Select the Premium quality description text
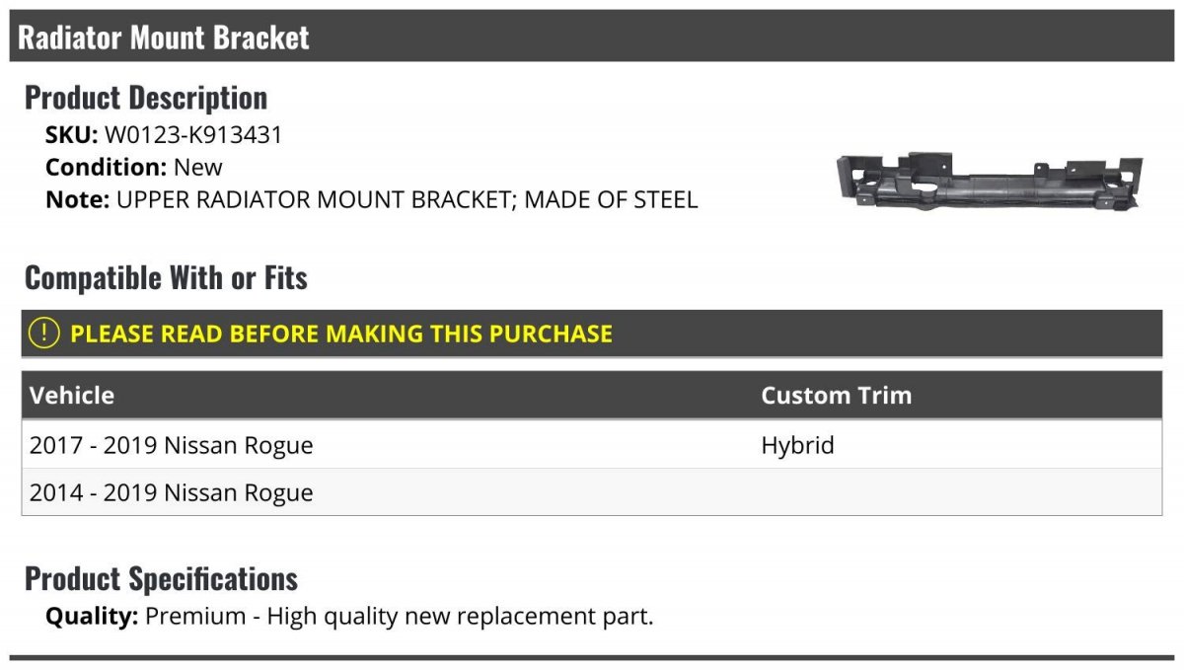 click(x=400, y=618)
